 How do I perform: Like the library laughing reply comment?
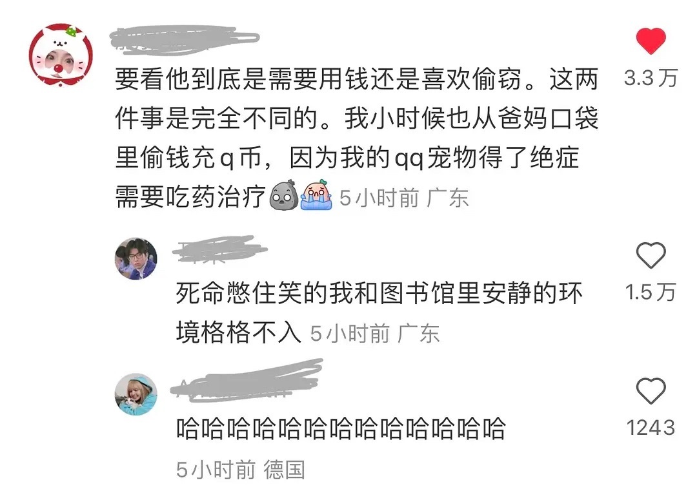651,255
